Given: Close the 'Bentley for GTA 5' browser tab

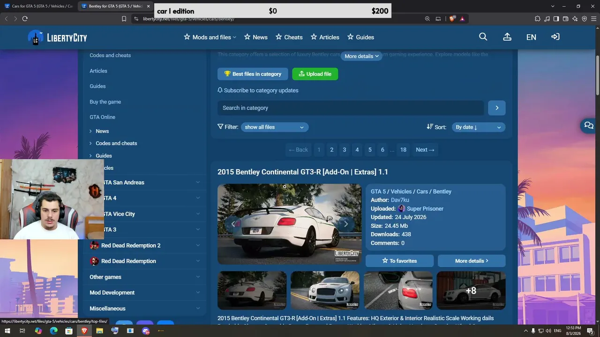Looking at the screenshot, I should 149,6.
